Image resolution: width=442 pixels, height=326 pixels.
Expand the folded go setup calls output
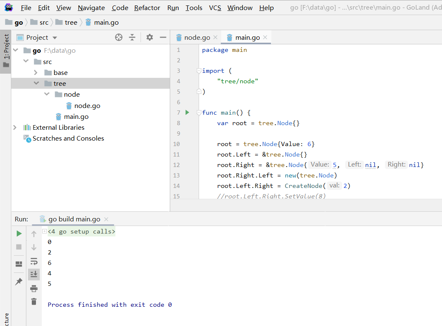[x=44, y=231]
